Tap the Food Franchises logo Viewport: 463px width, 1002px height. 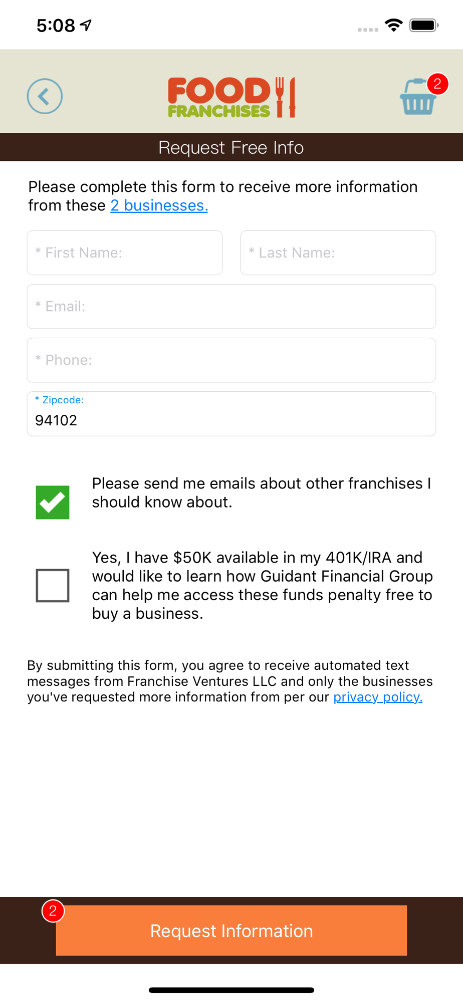pos(231,97)
